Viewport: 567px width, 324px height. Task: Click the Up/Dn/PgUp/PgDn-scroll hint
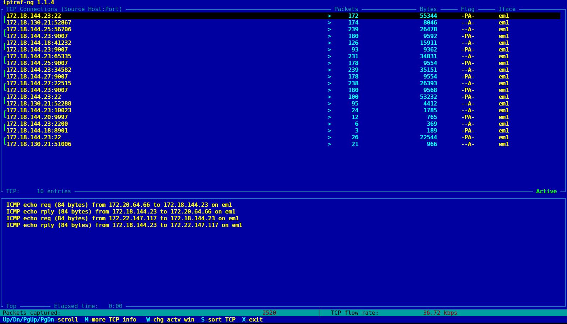[x=40, y=320]
